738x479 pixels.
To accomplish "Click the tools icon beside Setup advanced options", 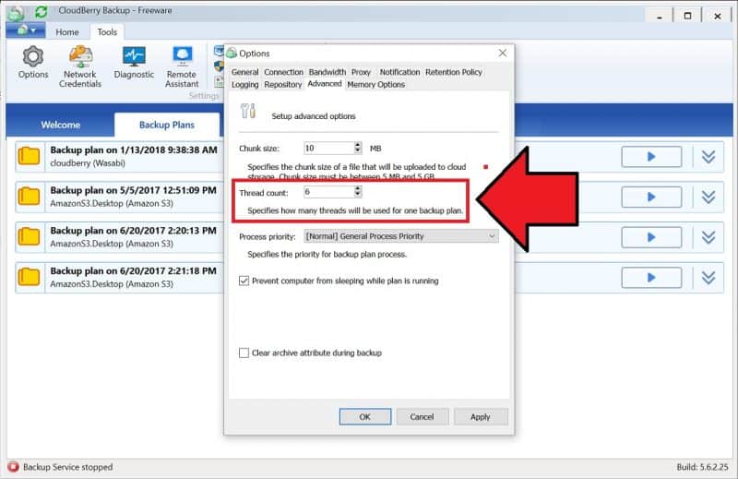I will (248, 111).
